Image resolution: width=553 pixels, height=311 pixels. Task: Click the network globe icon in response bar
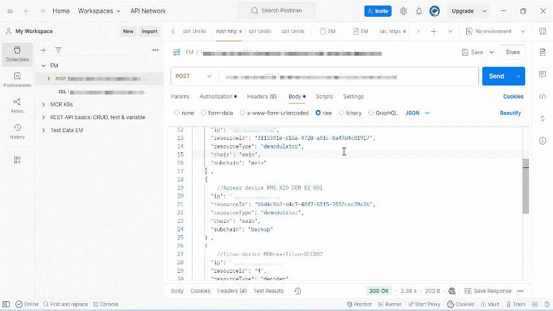coord(452,291)
